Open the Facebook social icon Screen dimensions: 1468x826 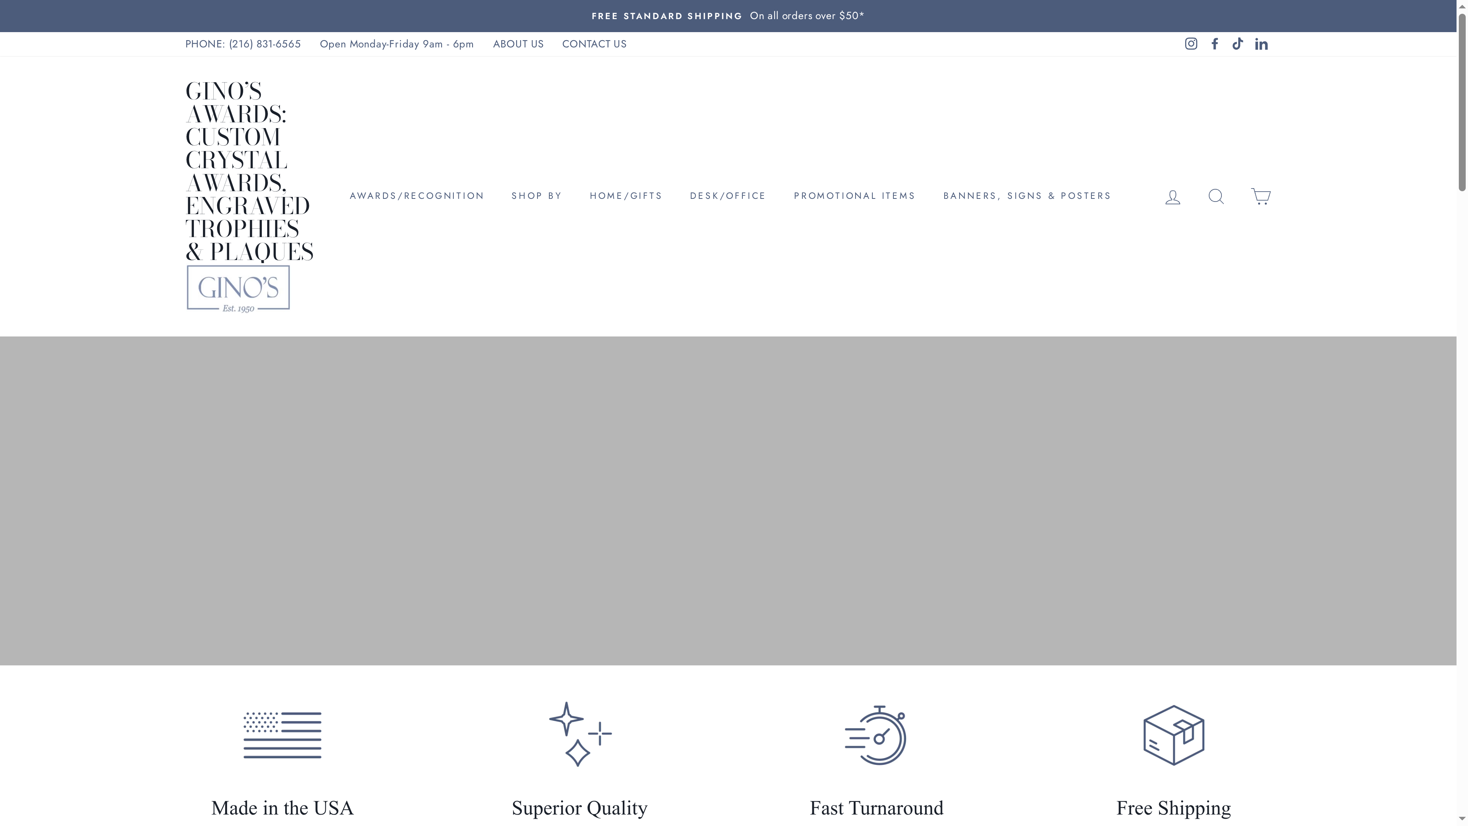[x=1215, y=44]
